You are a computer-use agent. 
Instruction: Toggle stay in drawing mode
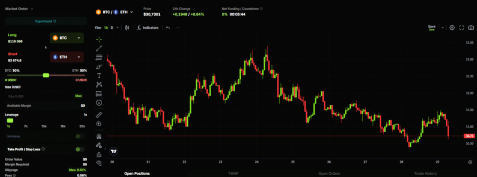pyautogui.click(x=99, y=145)
